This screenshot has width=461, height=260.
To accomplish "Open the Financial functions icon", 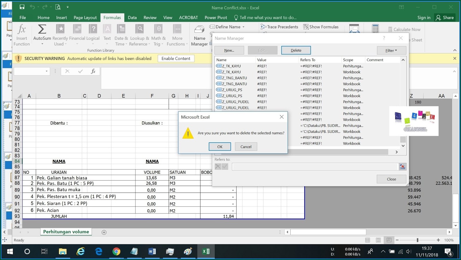I will (x=77, y=29).
